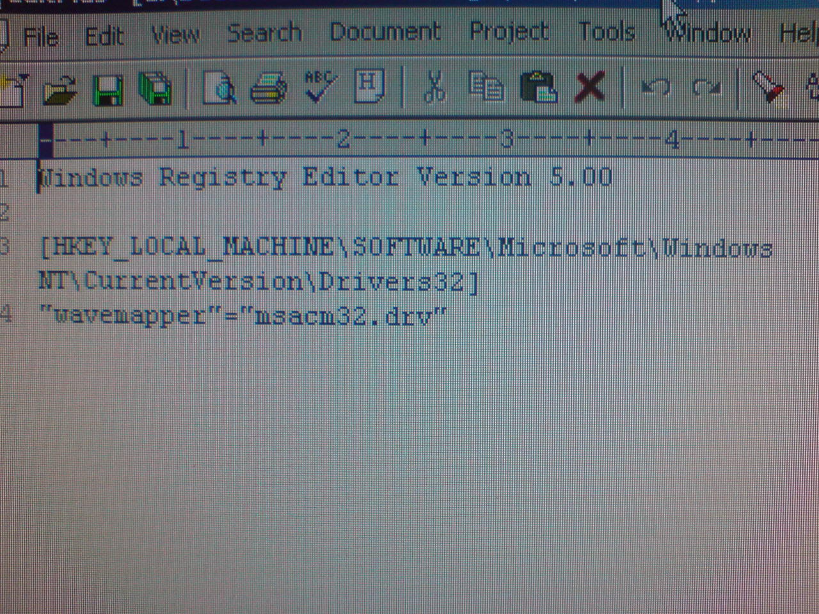Open the Search menu
The width and height of the screenshot is (819, 614).
[264, 33]
